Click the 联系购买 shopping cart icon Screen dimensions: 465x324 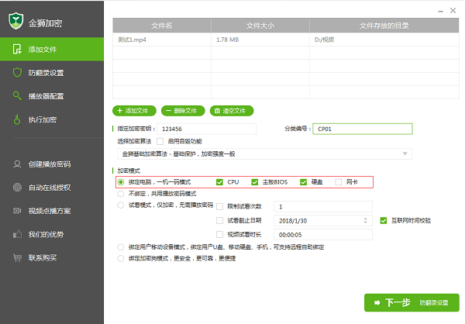pos(17,257)
